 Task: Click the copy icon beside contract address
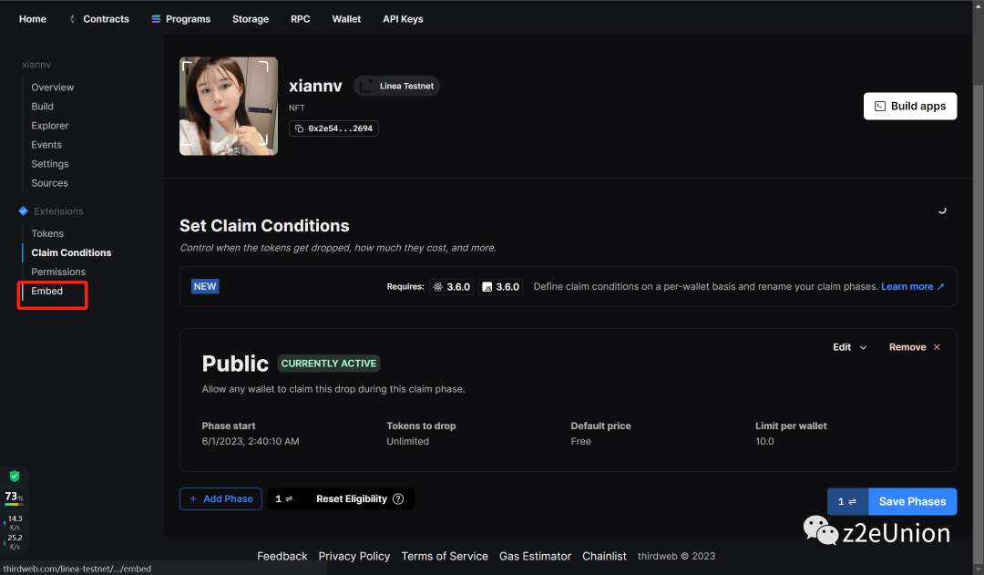click(300, 128)
